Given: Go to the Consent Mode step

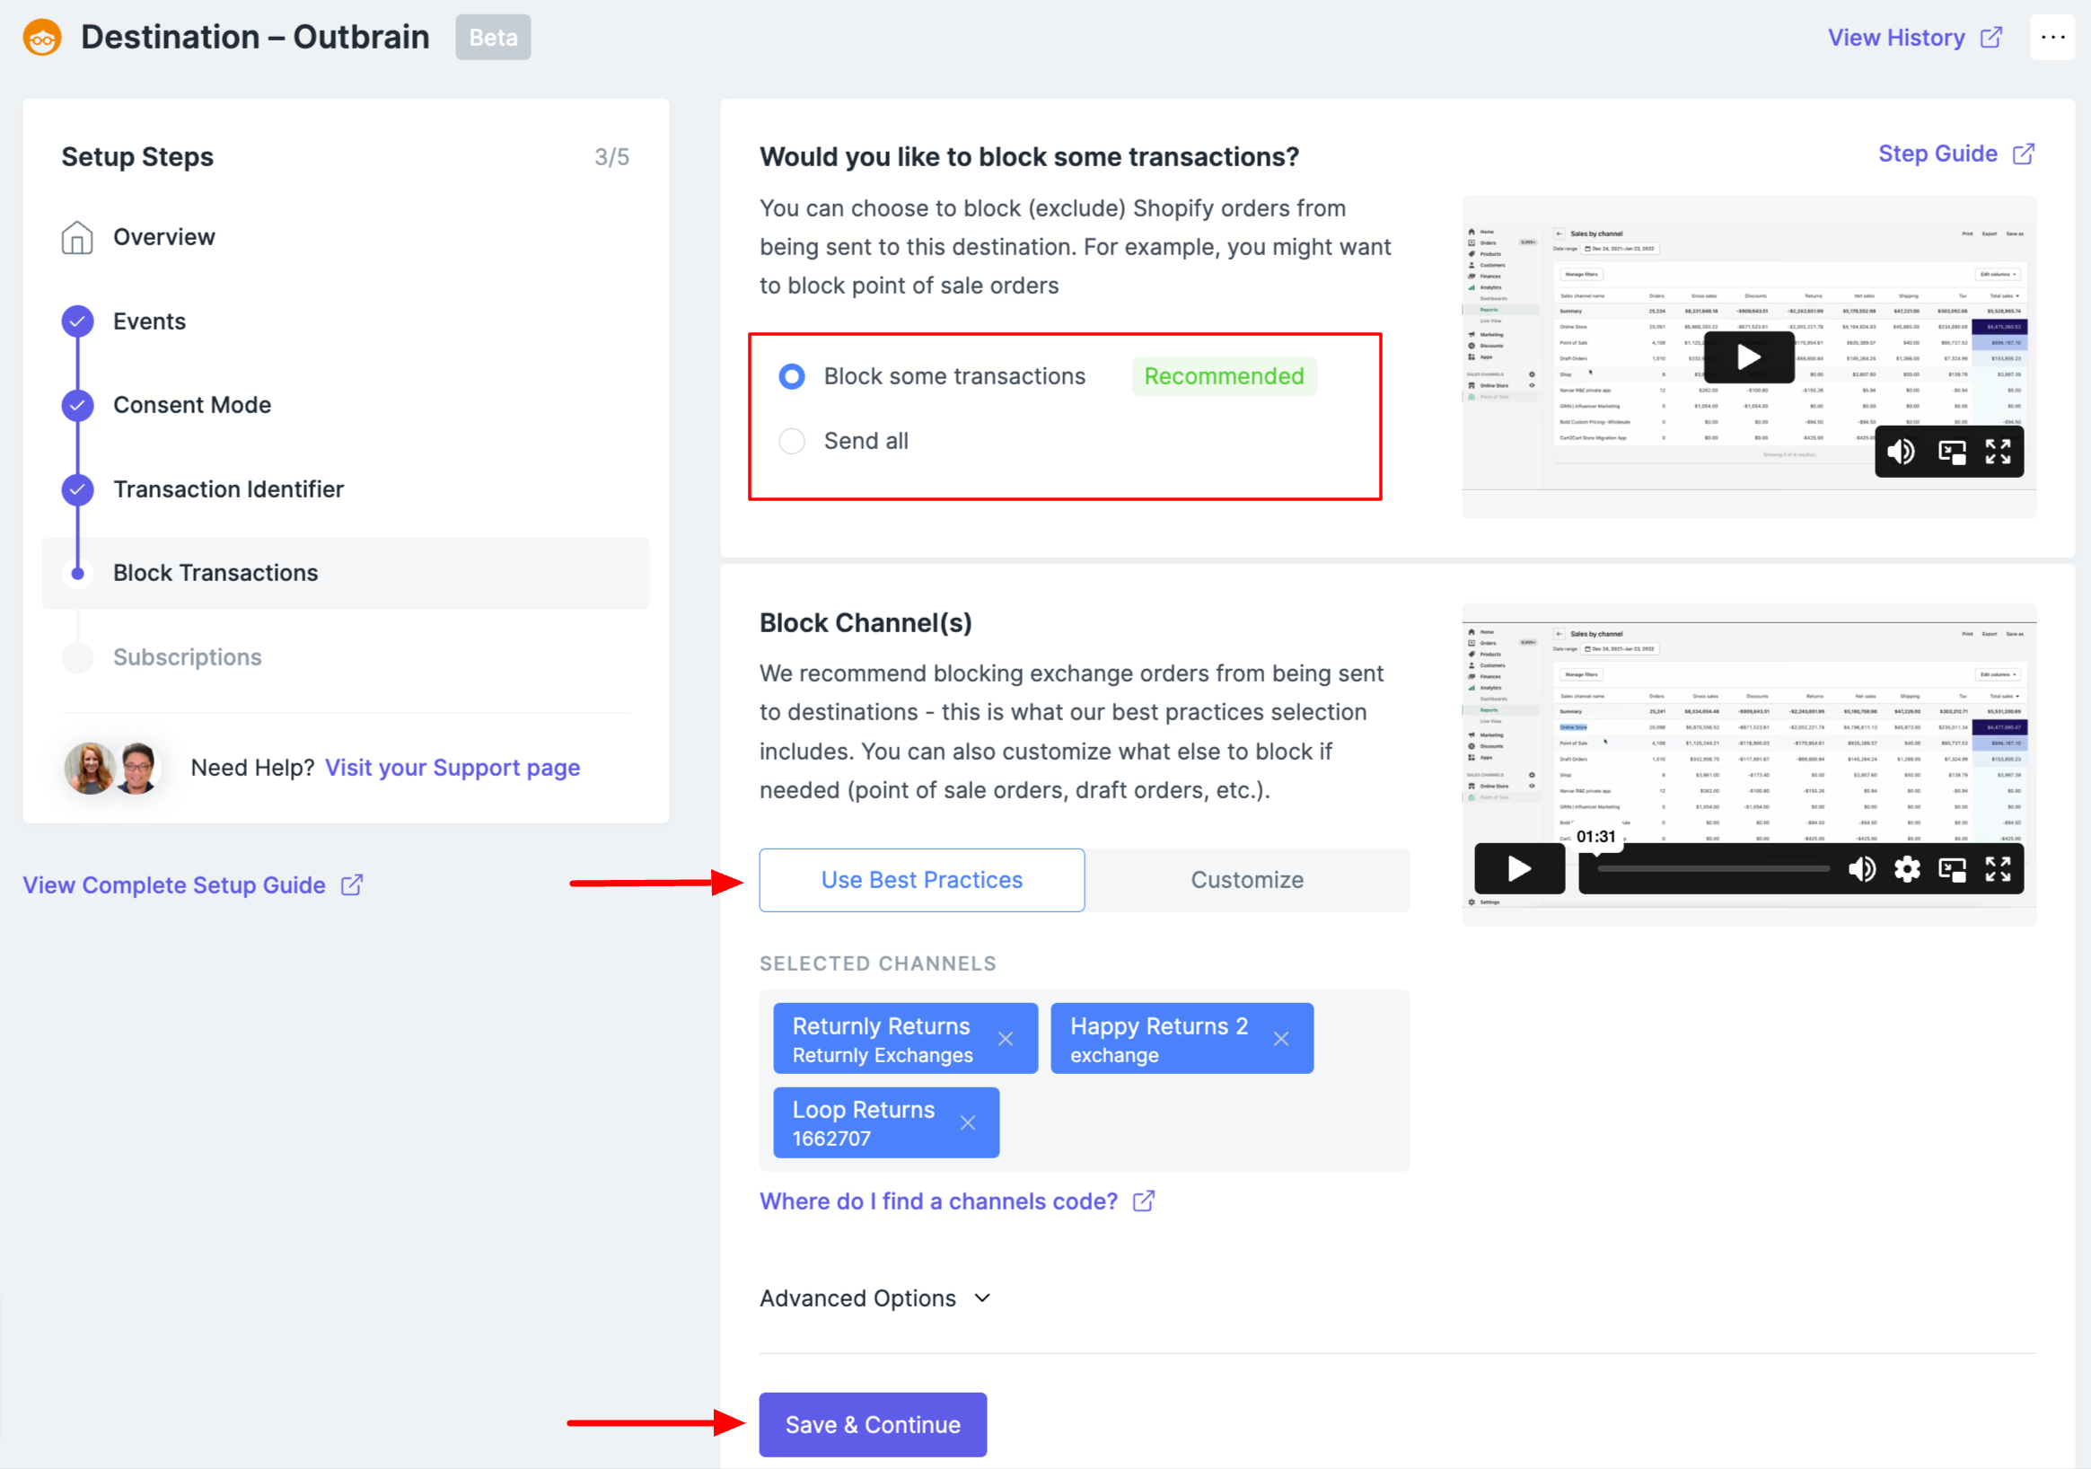Looking at the screenshot, I should tap(191, 405).
